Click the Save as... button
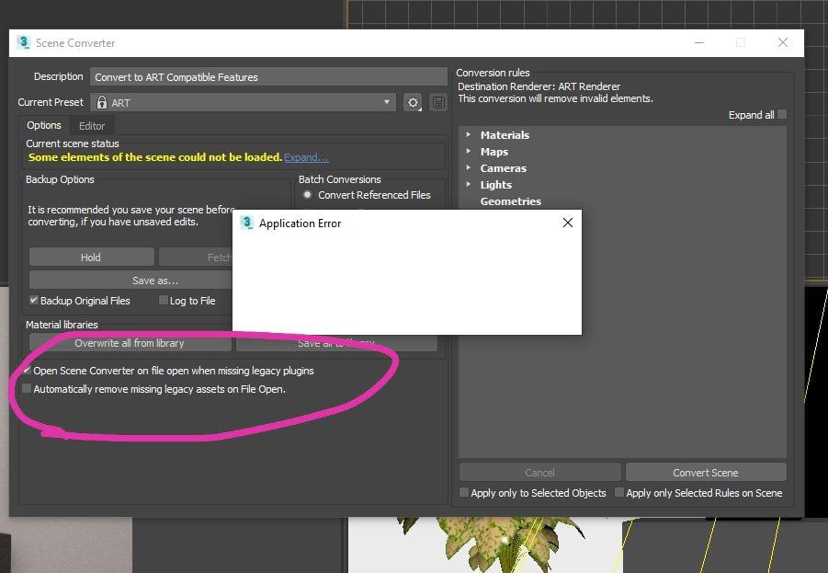This screenshot has width=828, height=573. tap(131, 281)
